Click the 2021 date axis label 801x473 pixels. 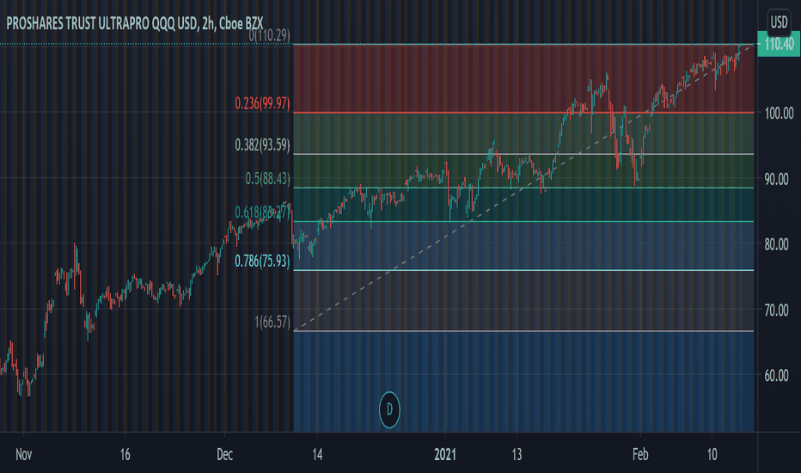click(x=445, y=455)
